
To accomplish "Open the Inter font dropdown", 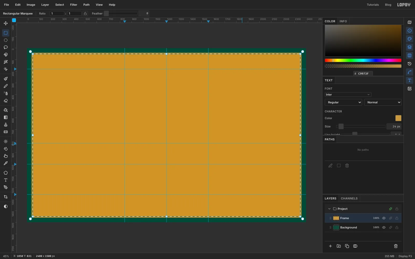I will pos(348,95).
